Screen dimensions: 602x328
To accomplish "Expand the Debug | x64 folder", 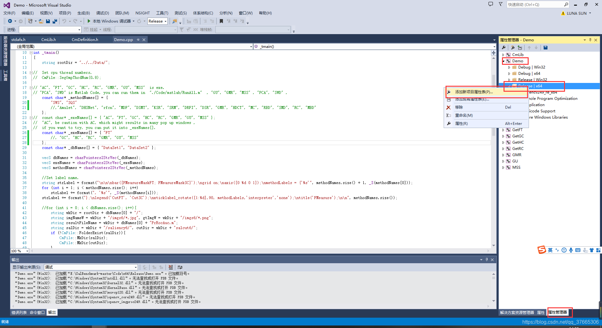I will [x=509, y=74].
